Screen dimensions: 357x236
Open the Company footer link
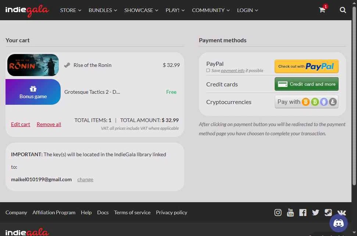point(16,212)
